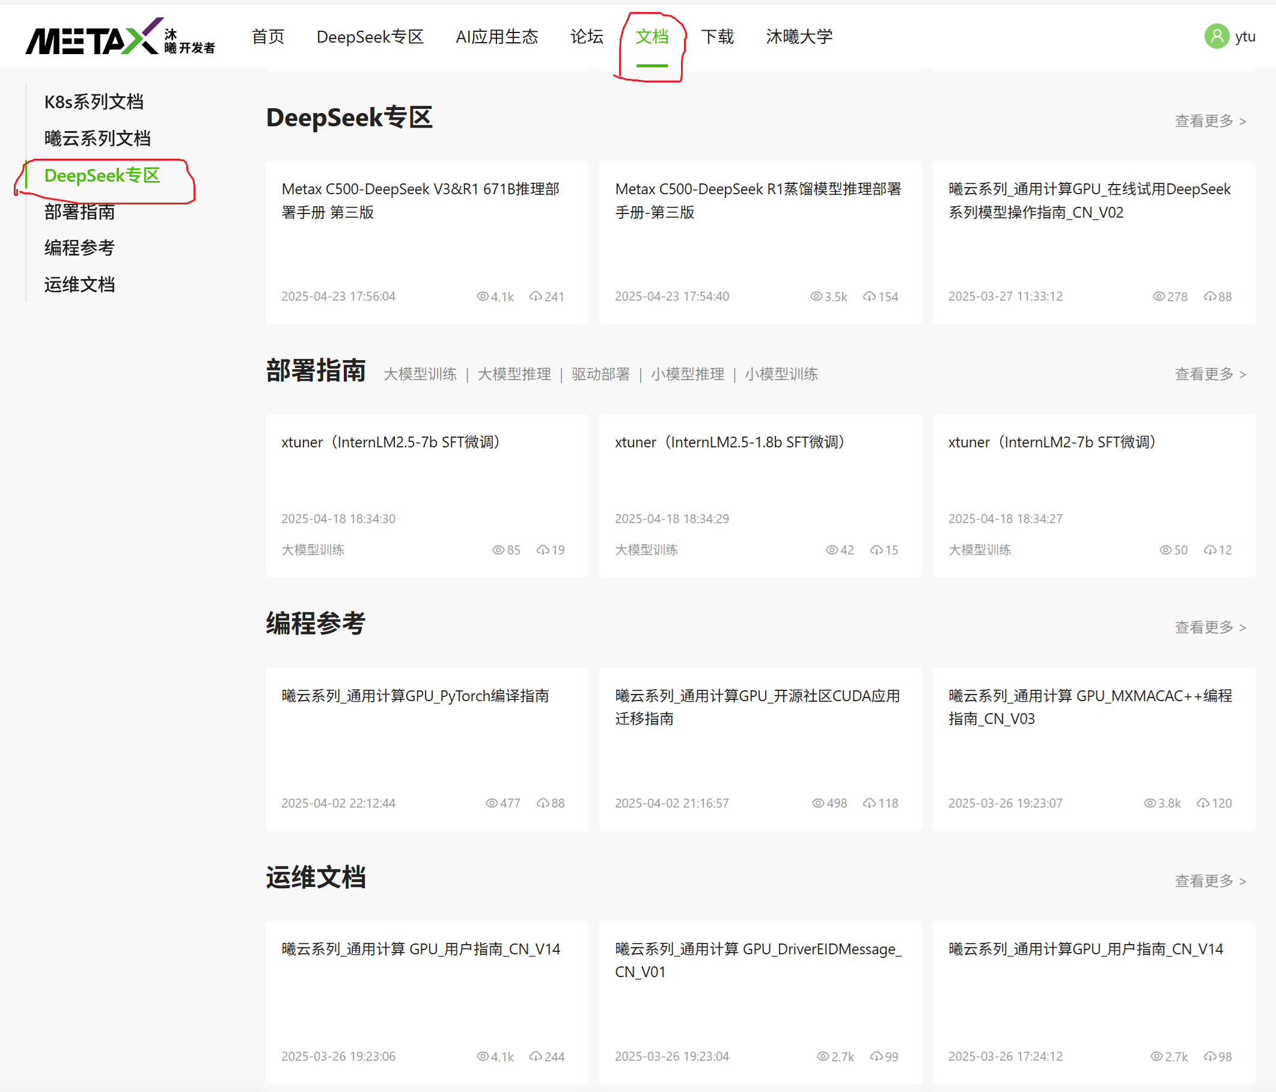Select 运维文档 in the left sidebar
1276x1092 pixels.
pos(79,284)
